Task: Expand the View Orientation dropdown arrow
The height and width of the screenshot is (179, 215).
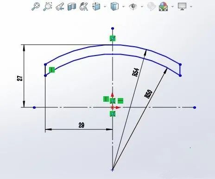Action: 105,6
